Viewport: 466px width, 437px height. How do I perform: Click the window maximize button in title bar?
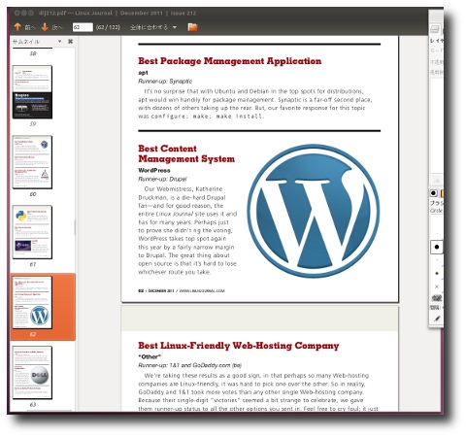pyautogui.click(x=31, y=13)
